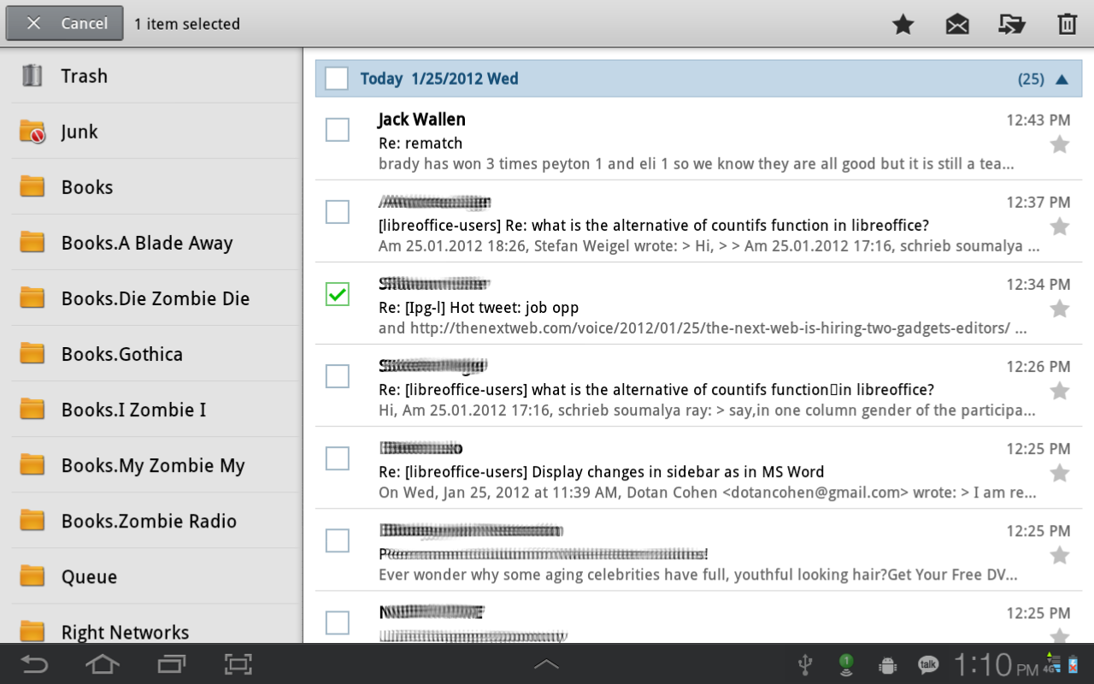Star the Re: rematch email row
The height and width of the screenshot is (684, 1094).
(x=1060, y=143)
